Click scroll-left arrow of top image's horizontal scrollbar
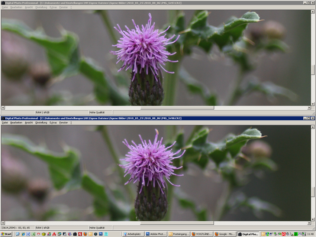Image resolution: width=316 pixels, height=237 pixels. [3, 108]
